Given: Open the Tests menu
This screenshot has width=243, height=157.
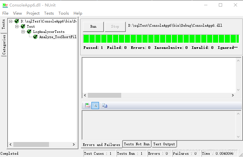Looking at the screenshot, I should [49, 13].
